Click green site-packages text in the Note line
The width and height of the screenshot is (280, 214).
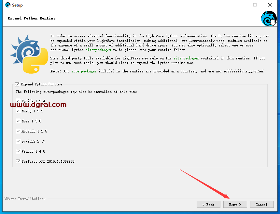point(84,71)
